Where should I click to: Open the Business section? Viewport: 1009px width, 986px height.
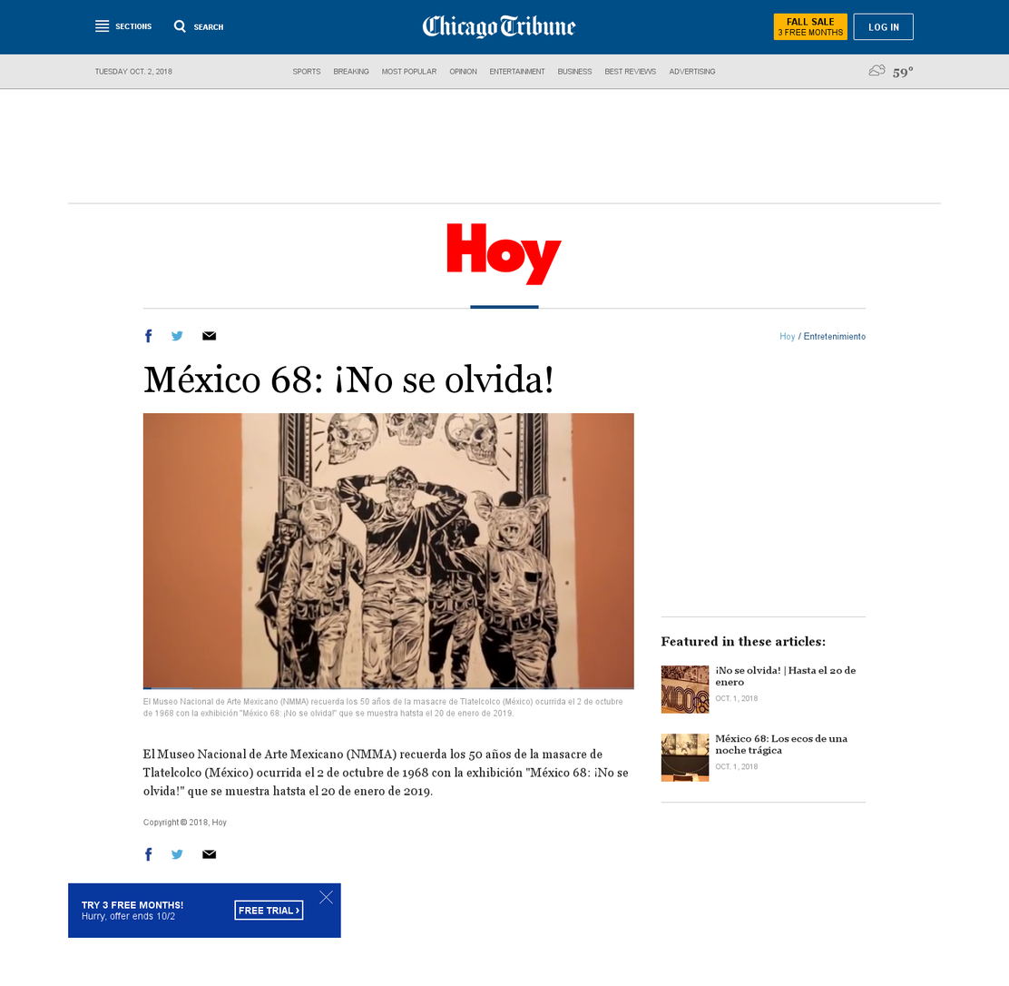574,72
